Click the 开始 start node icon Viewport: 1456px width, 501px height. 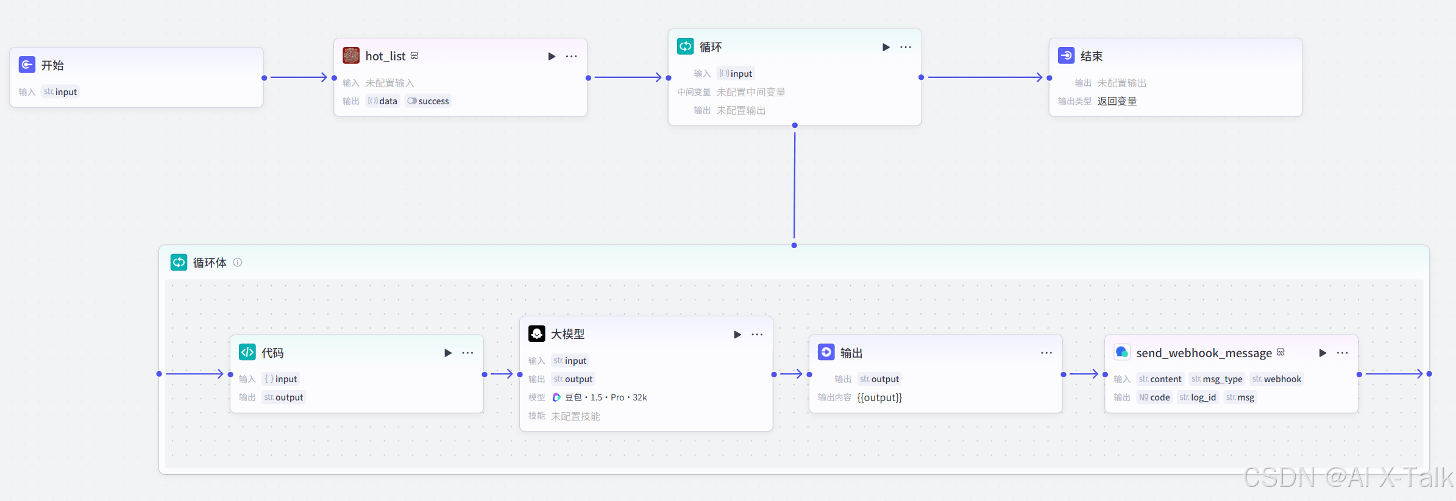coord(27,65)
